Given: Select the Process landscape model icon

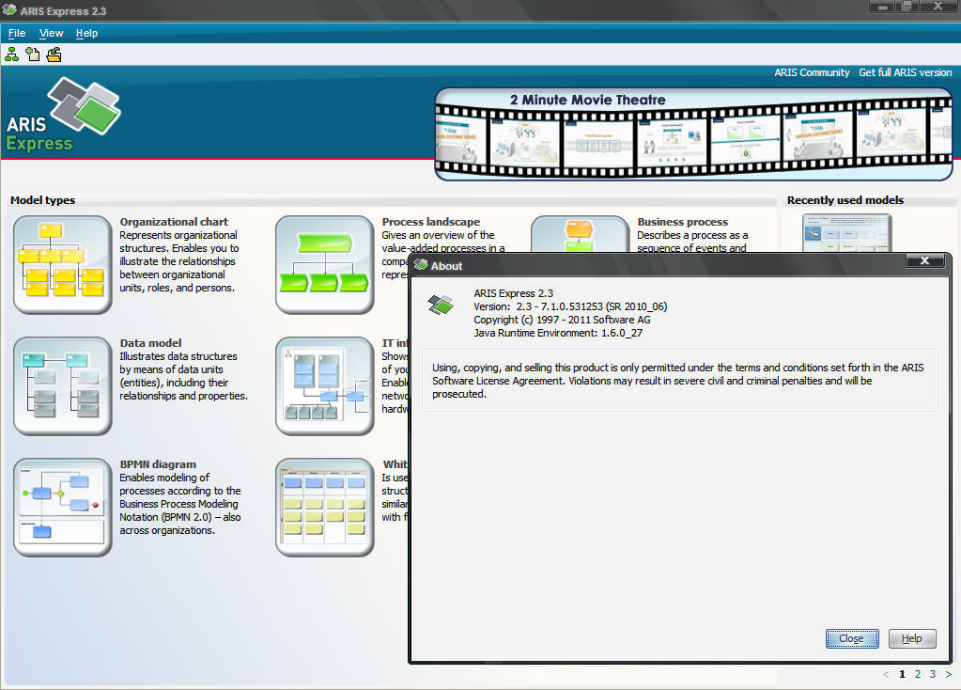Looking at the screenshot, I should click(325, 264).
